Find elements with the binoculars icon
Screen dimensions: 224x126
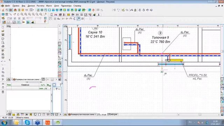tap(3, 84)
